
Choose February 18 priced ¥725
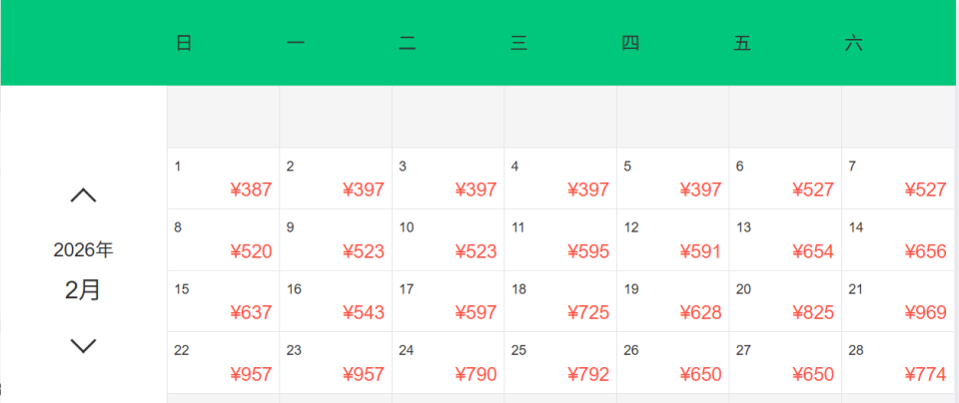point(560,301)
